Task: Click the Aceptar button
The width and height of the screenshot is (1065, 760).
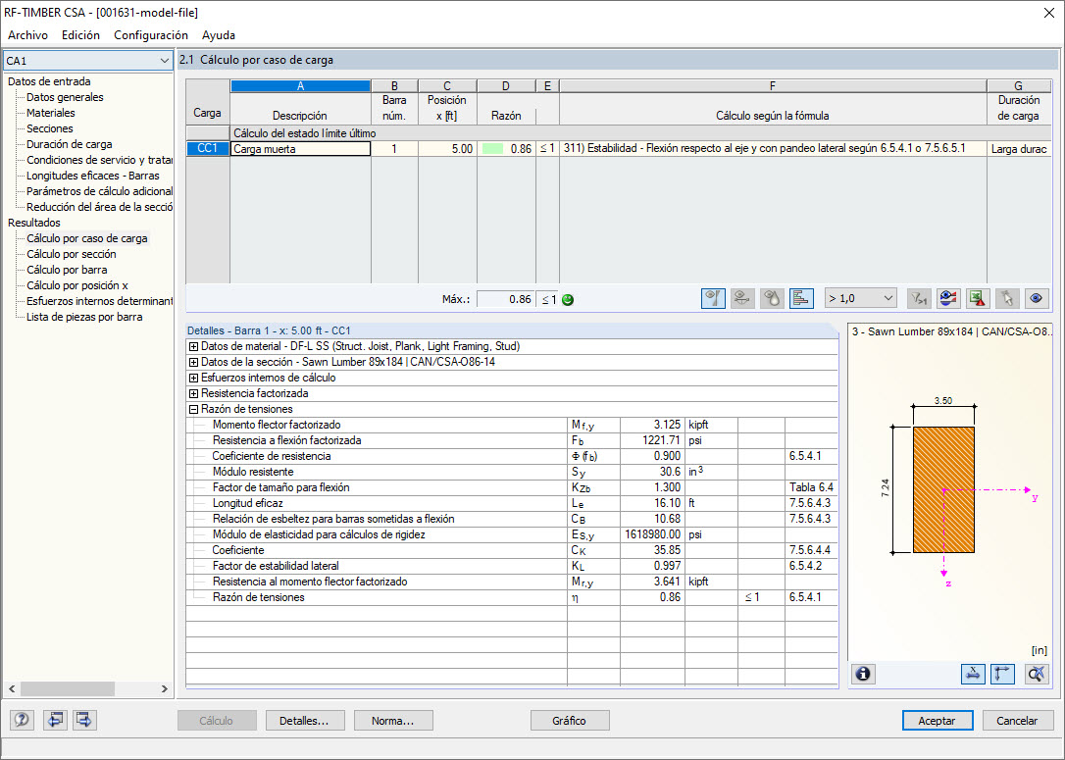Action: (938, 721)
